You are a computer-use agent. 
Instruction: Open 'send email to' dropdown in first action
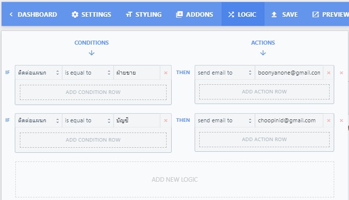(x=225, y=73)
